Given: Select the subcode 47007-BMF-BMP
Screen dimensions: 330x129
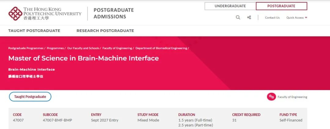Looking at the screenshot, I should click(58, 120).
